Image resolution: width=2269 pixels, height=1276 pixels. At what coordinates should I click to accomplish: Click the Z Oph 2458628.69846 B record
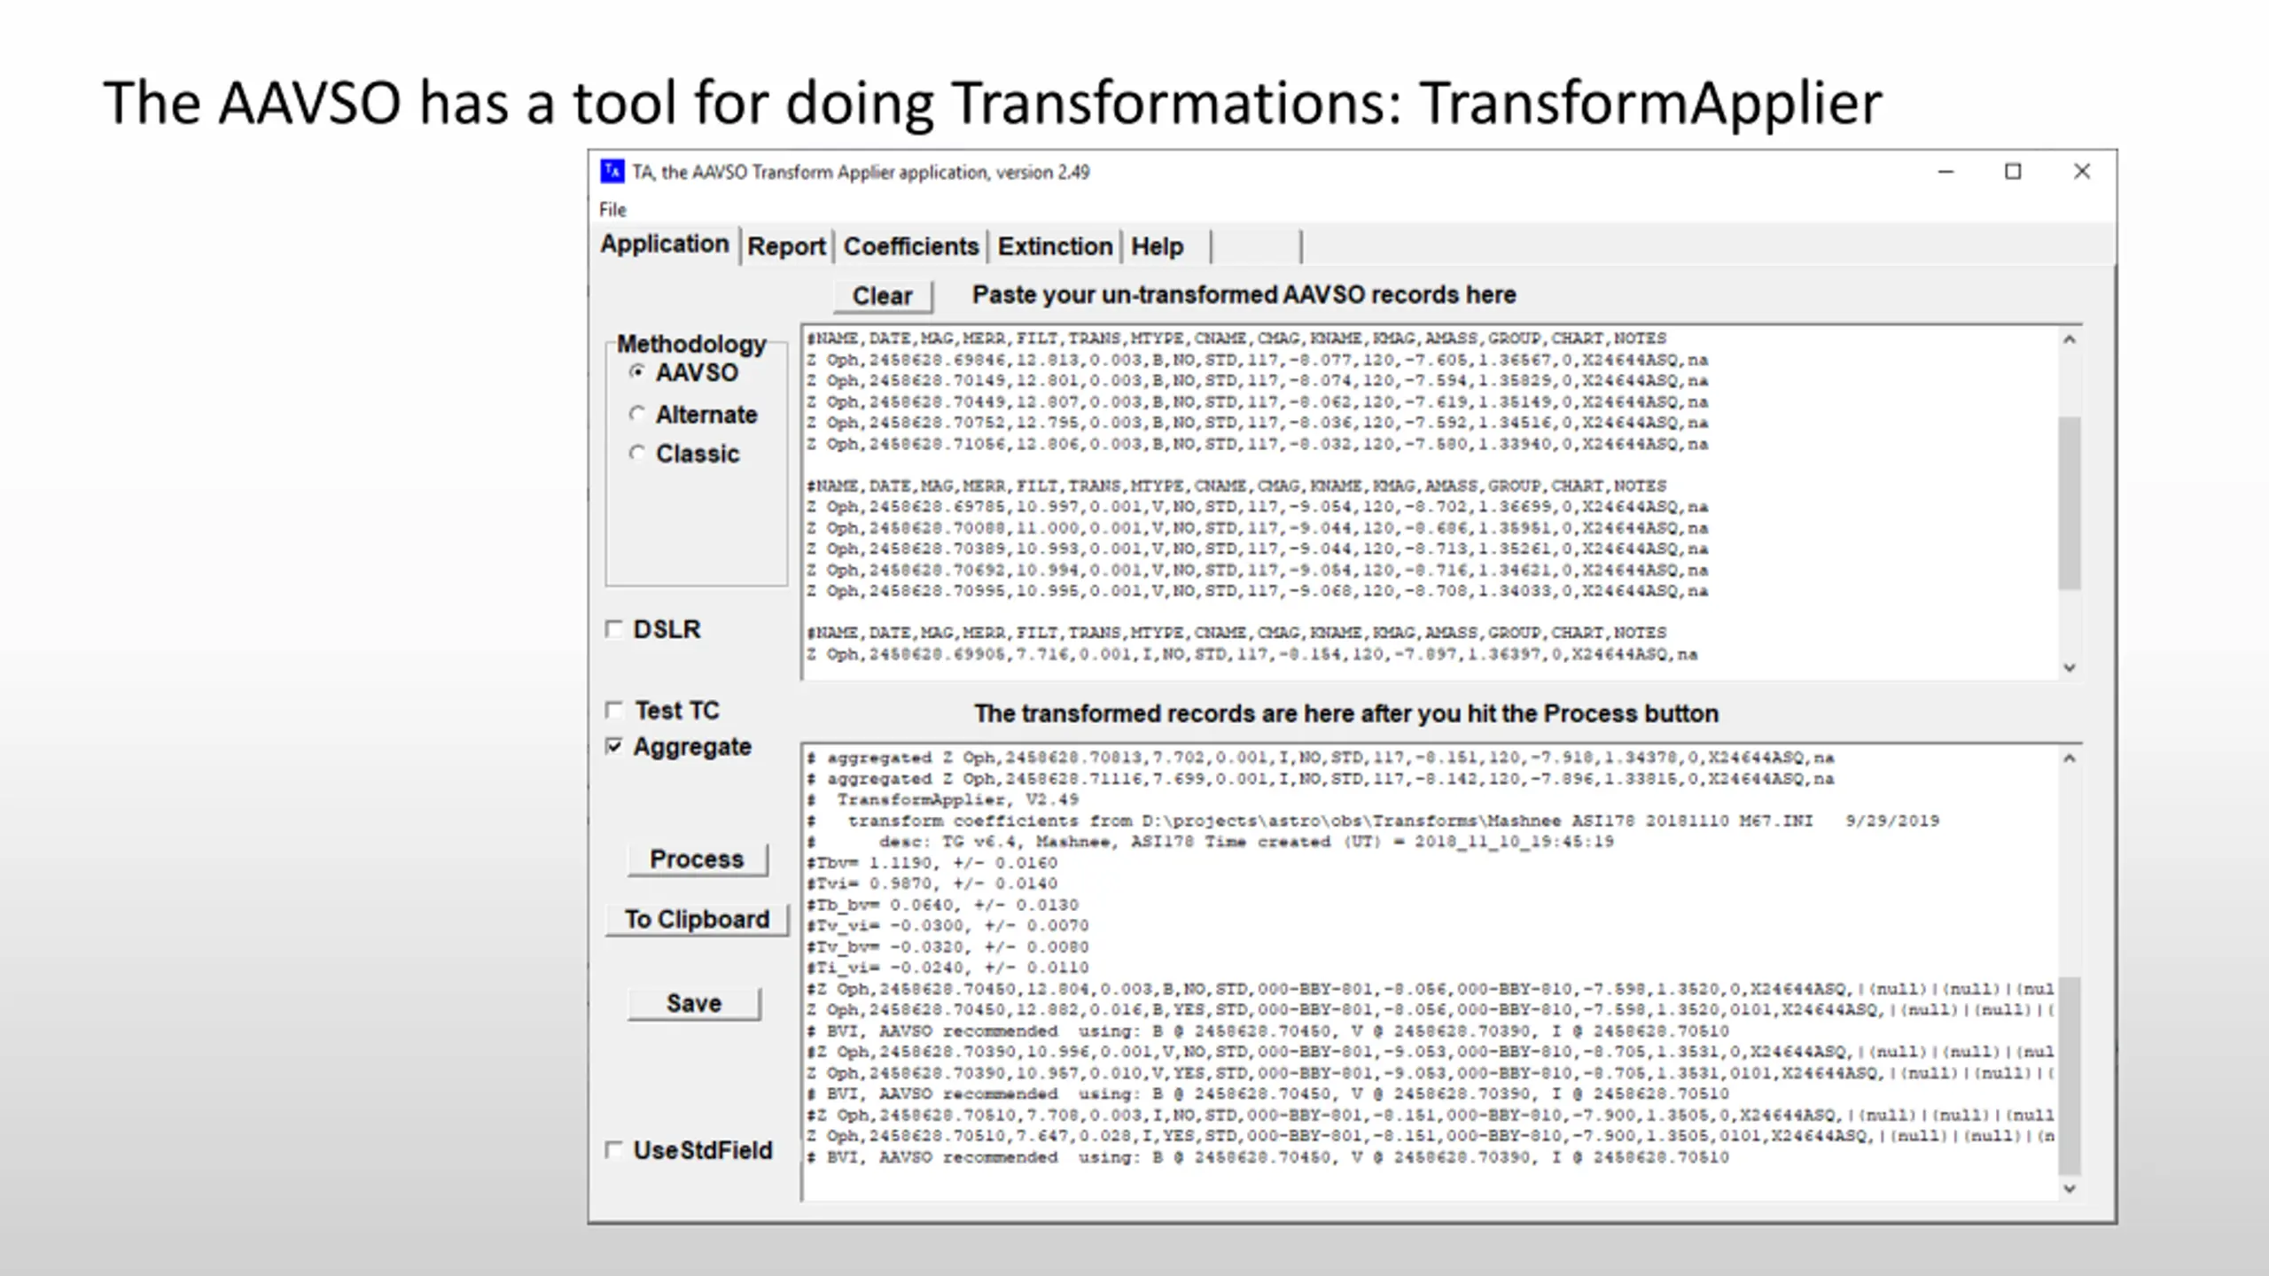tap(1257, 360)
